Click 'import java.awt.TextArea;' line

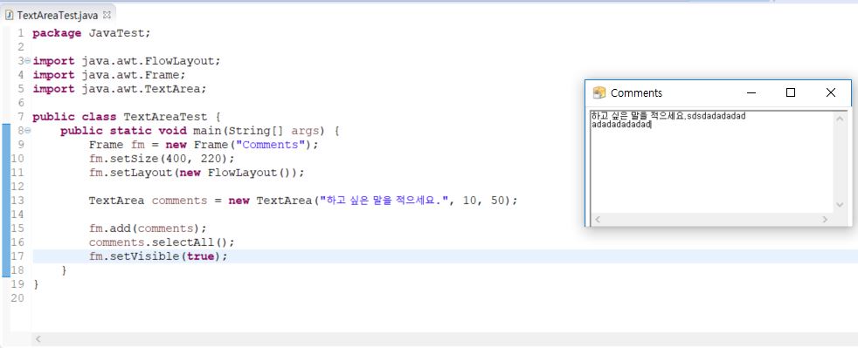pos(120,89)
